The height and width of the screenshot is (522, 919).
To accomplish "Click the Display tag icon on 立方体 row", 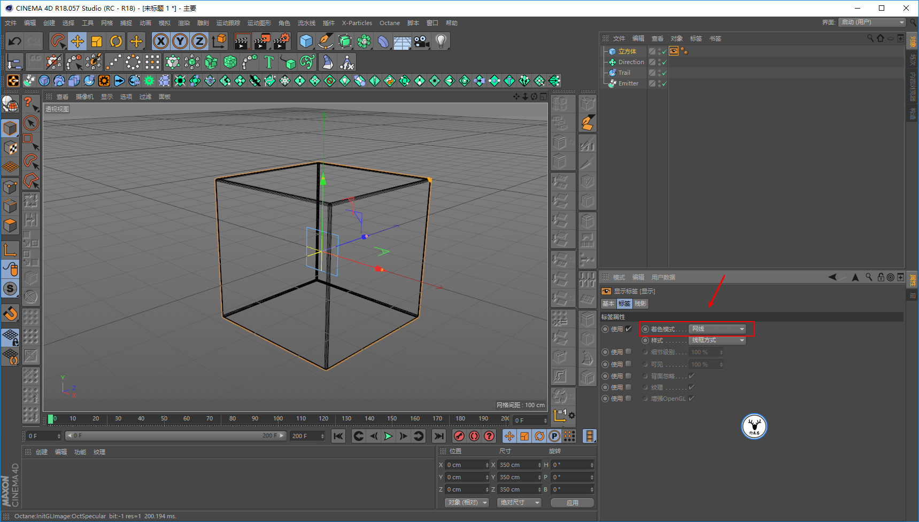I will pos(674,51).
